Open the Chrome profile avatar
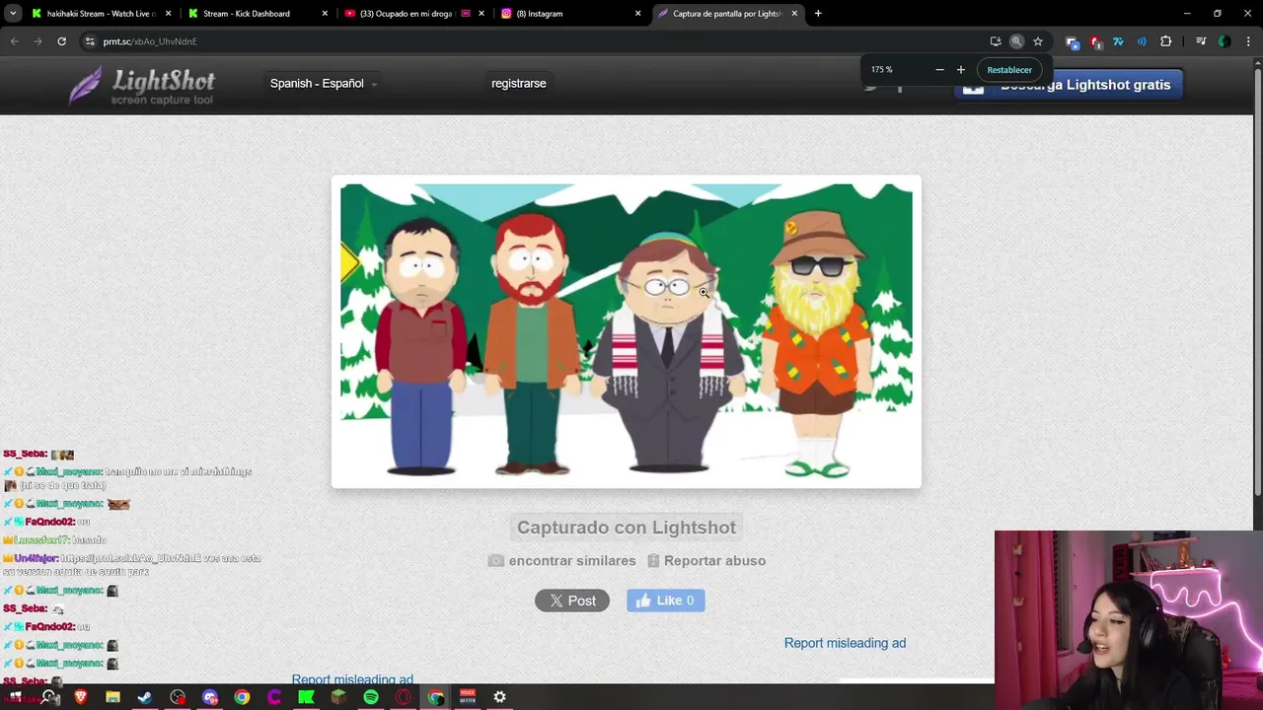 coord(1225,41)
